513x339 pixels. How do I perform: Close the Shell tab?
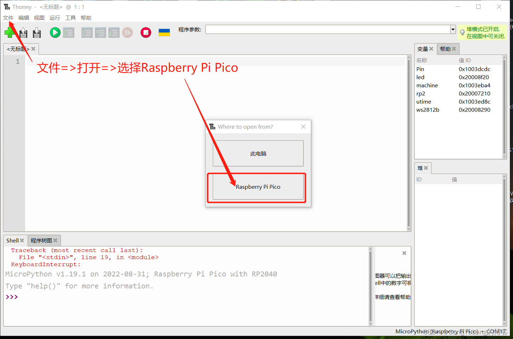click(22, 240)
